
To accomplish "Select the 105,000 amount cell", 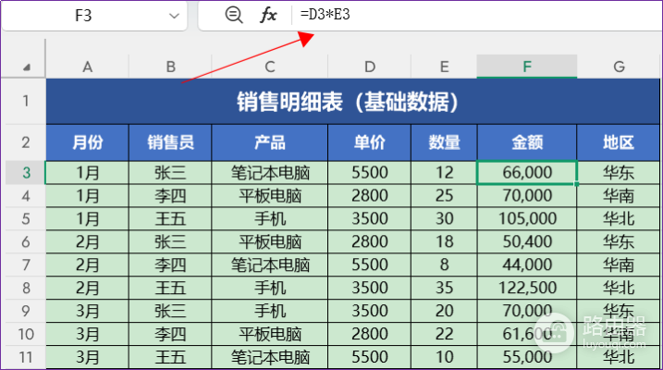I will pos(527,218).
